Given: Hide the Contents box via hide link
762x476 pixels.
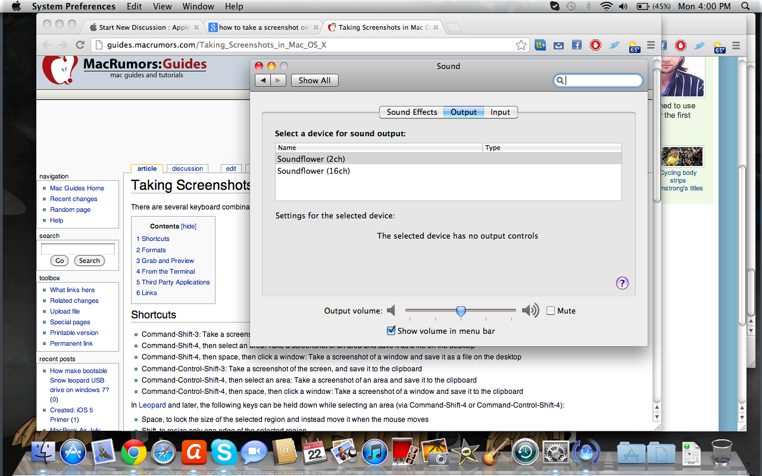Looking at the screenshot, I should click(189, 227).
